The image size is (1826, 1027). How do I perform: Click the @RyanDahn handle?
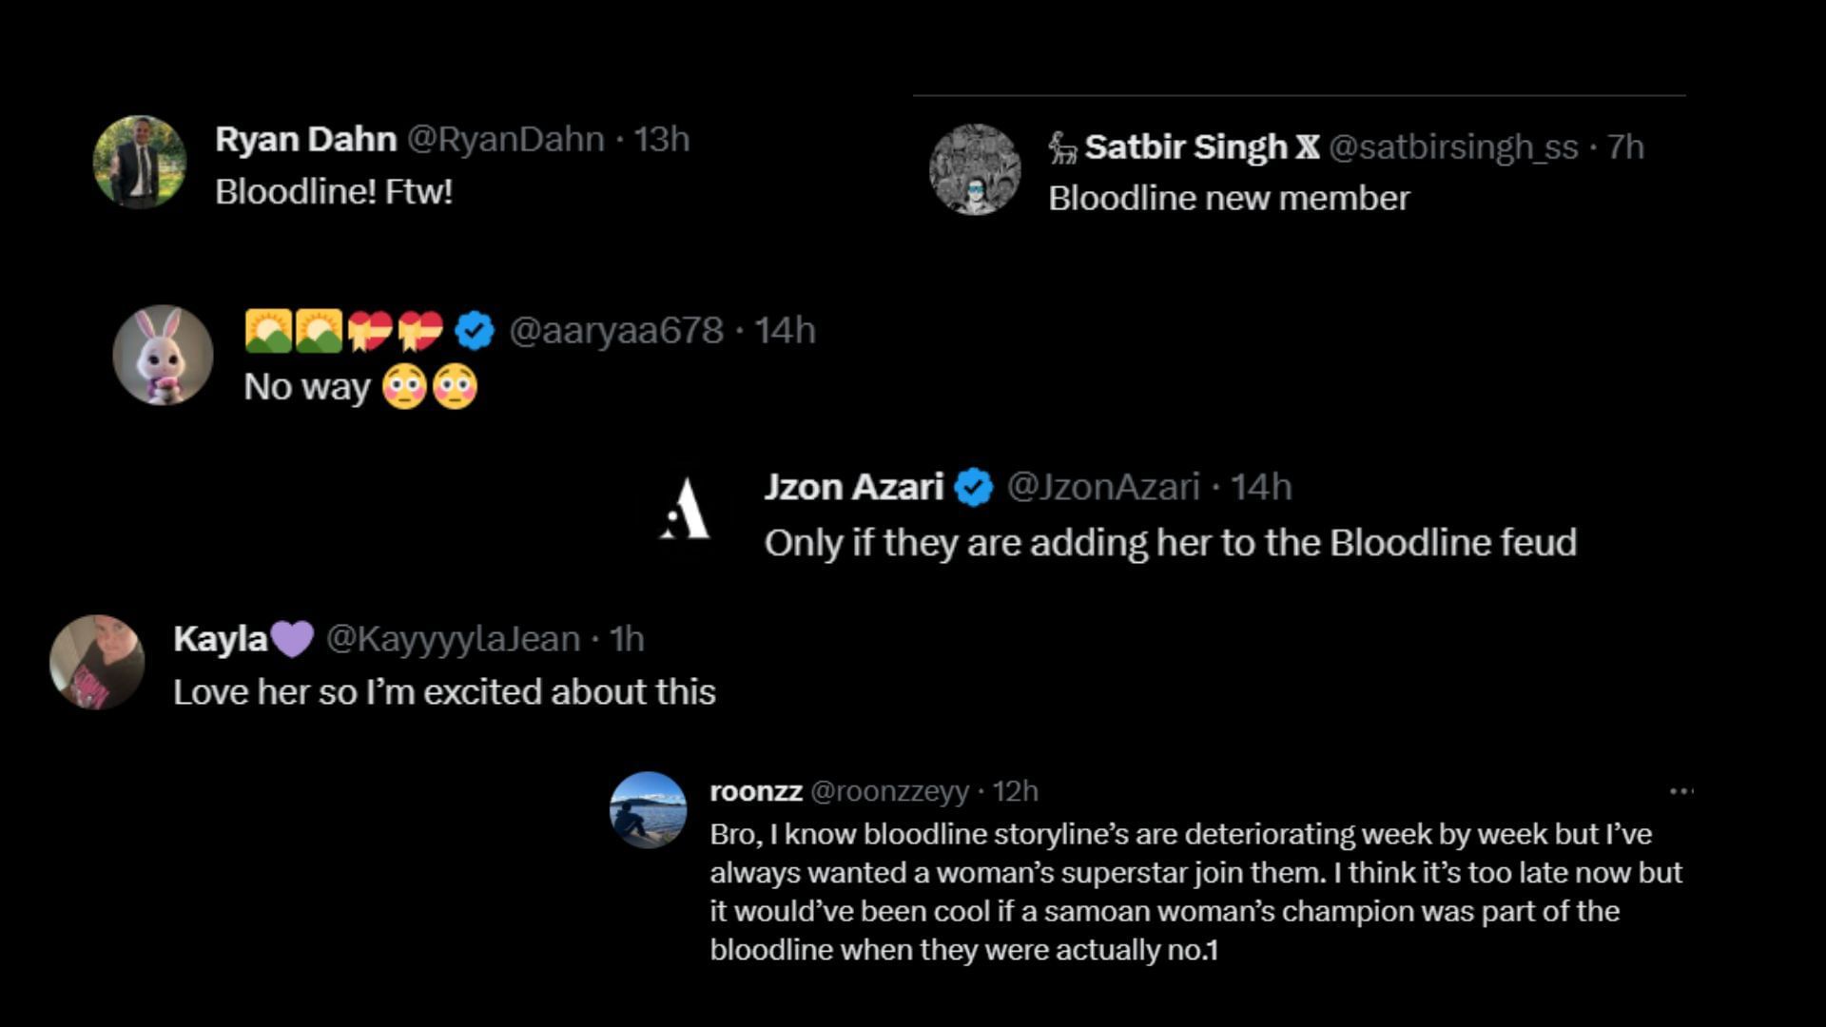[506, 140]
